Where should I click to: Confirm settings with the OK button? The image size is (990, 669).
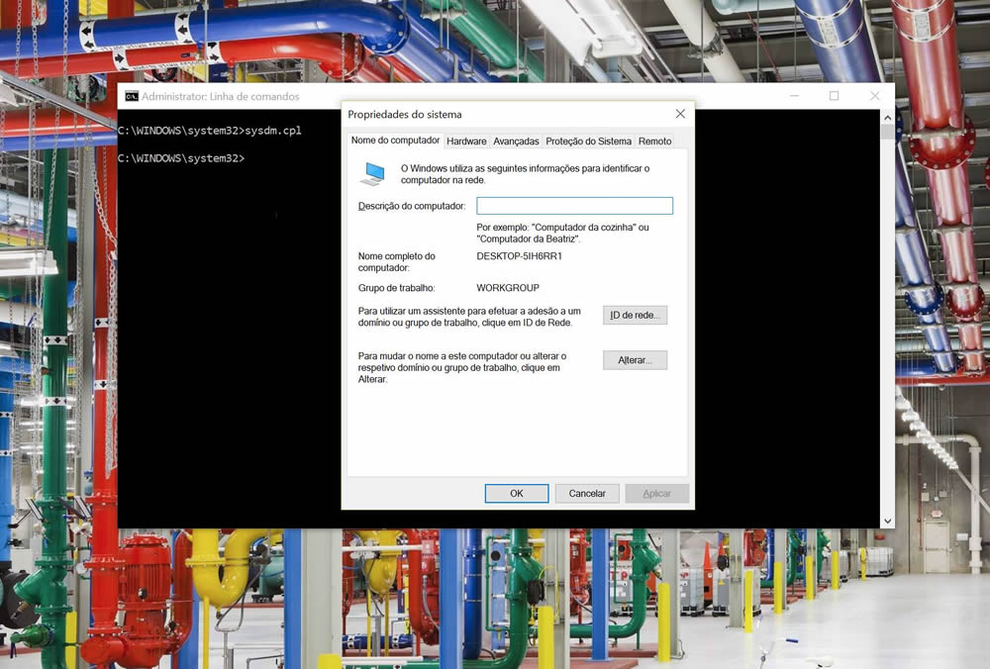pos(517,493)
